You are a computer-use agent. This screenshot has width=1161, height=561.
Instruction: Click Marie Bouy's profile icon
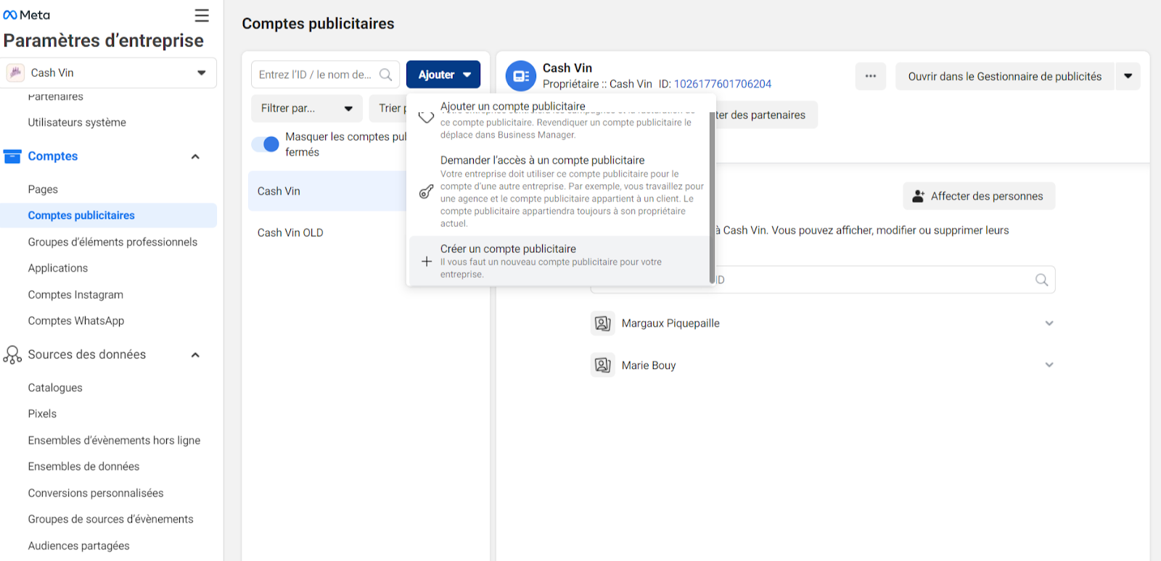coord(603,365)
